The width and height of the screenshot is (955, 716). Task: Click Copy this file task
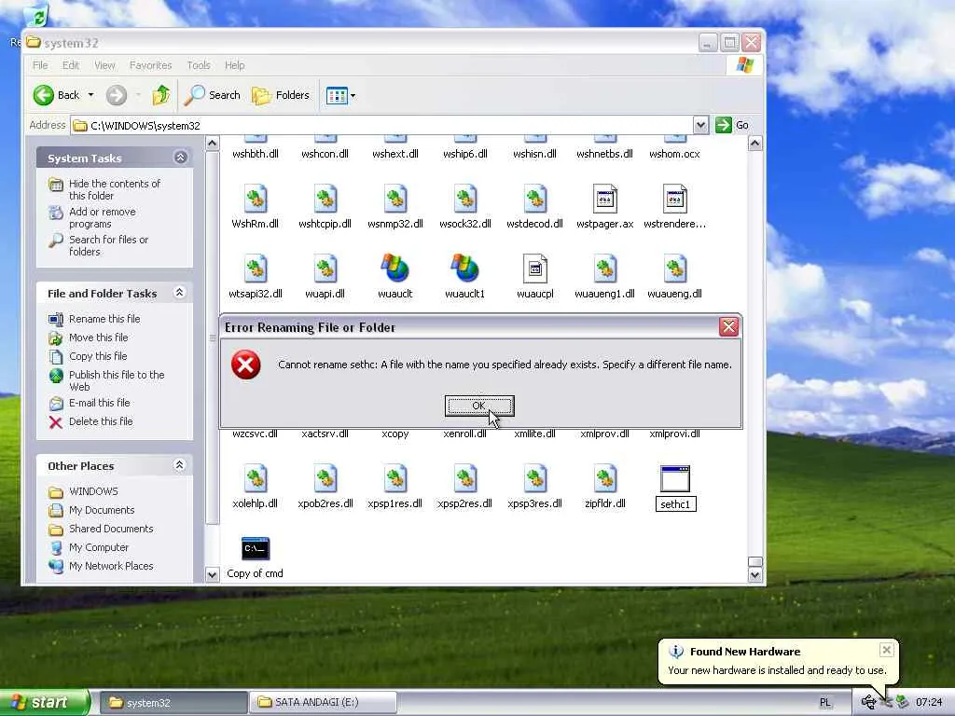pos(97,356)
